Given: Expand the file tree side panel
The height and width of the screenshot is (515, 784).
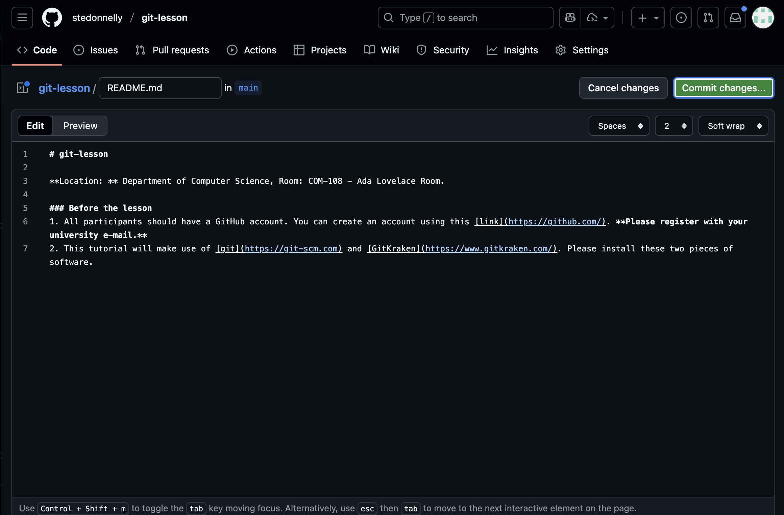Looking at the screenshot, I should pyautogui.click(x=23, y=88).
